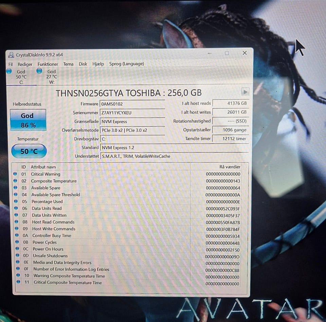Click the next disk arrow button
326x322 pixels.
click(x=245, y=92)
